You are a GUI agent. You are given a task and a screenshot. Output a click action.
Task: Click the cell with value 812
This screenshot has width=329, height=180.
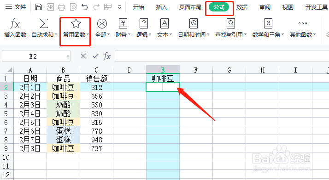point(96,87)
